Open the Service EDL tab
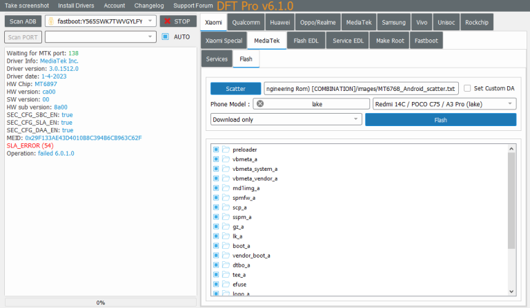This screenshot has height=308, width=530. pyautogui.click(x=348, y=41)
